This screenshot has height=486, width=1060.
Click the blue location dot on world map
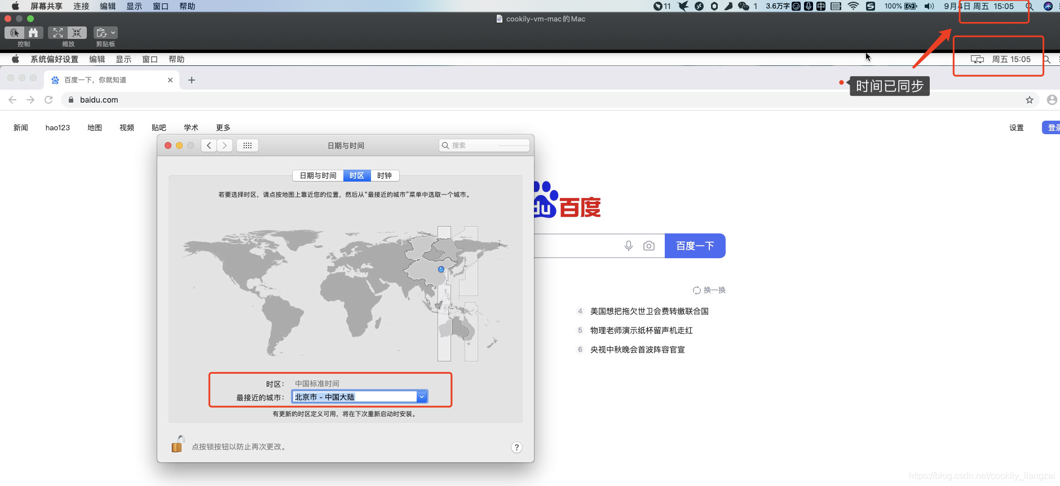pos(441,269)
